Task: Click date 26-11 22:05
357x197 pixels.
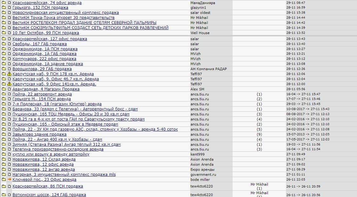Action: 296,179
